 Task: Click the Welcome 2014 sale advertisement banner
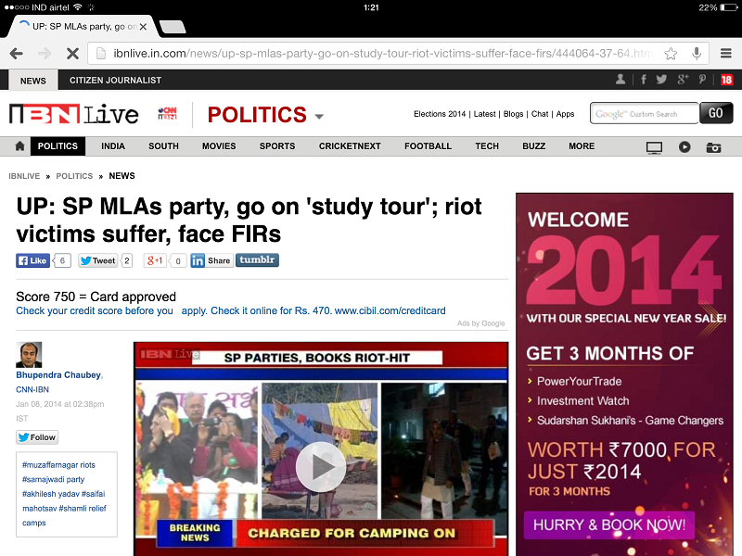click(x=624, y=374)
